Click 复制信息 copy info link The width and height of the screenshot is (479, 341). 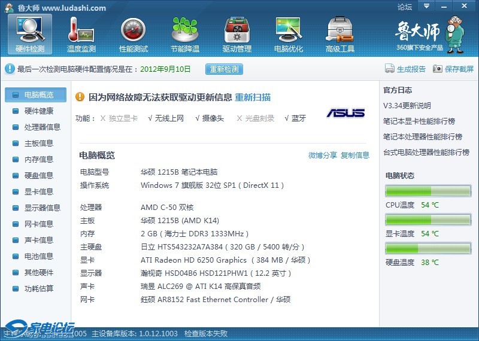[x=355, y=155]
